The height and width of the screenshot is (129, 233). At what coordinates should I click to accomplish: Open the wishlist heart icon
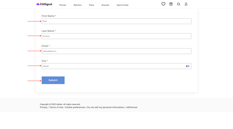[x=163, y=4]
